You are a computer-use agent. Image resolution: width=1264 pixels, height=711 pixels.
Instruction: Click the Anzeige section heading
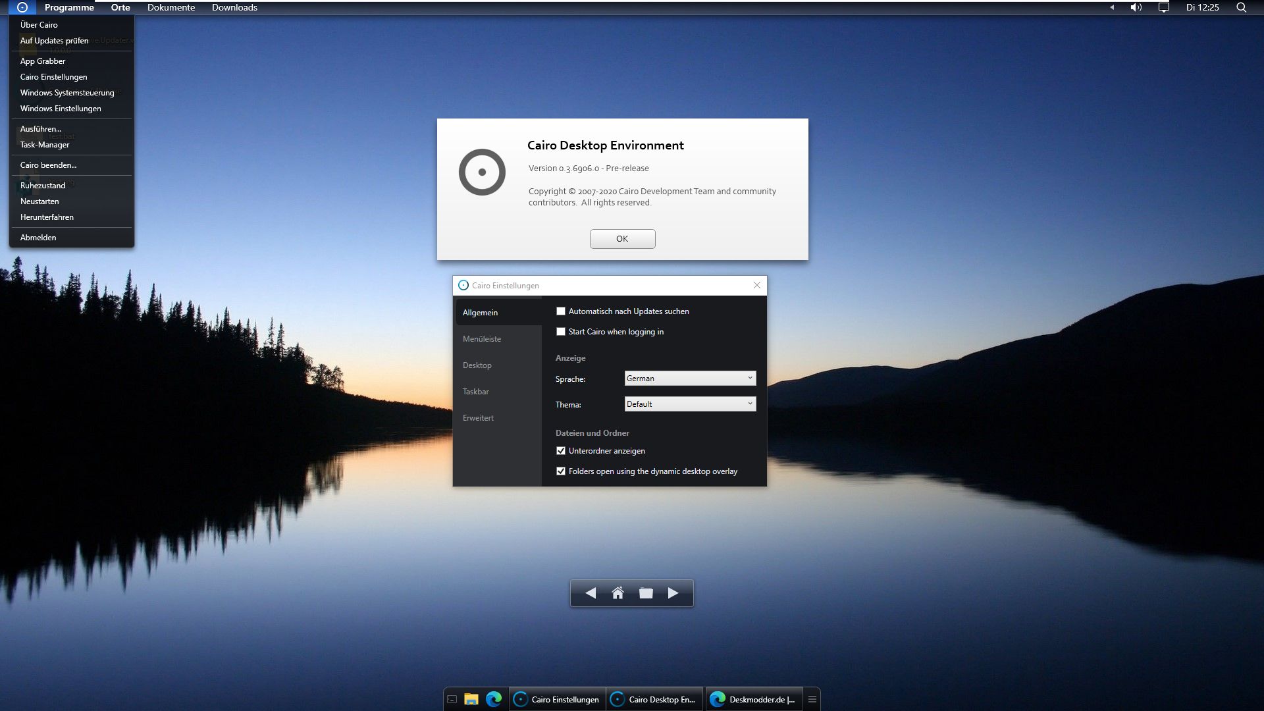click(x=570, y=357)
